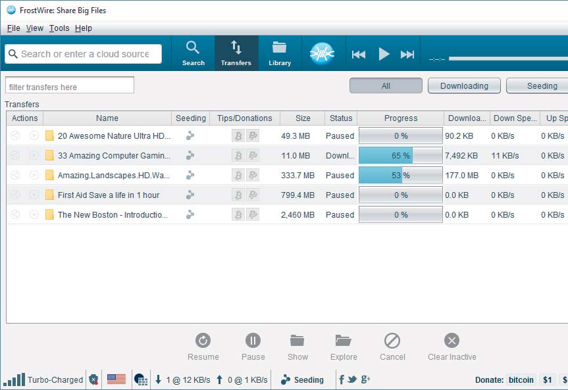Click the media player progress slider

508,59
